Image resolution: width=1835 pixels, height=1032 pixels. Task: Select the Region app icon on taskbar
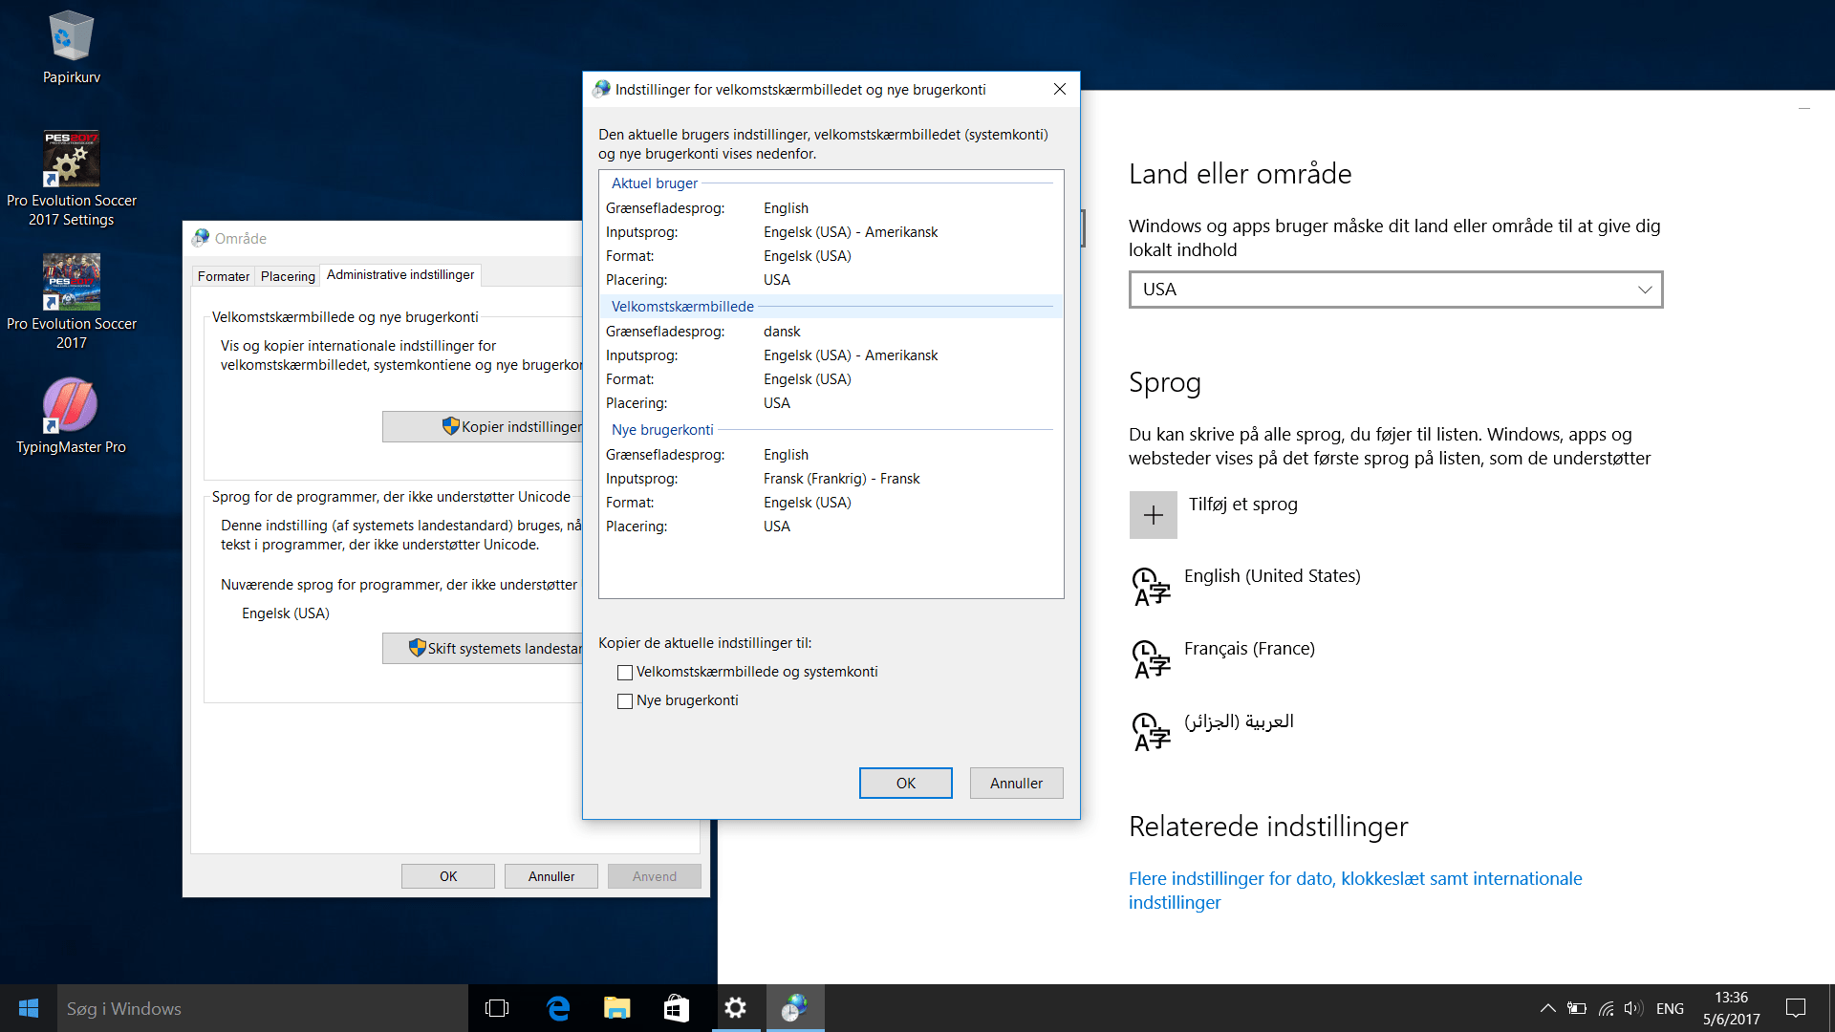click(x=795, y=1008)
